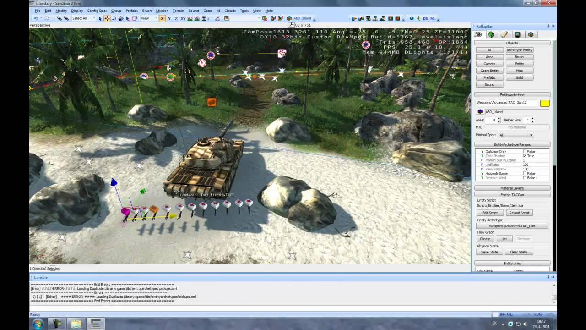
Task: Toggle the Cast Shadow checkbox
Action: tap(525, 156)
